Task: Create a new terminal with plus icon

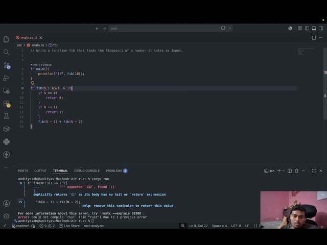Action: [x=279, y=171]
